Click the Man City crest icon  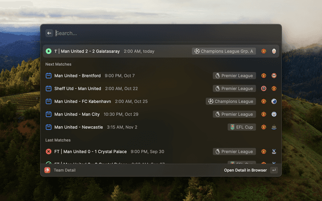[274, 114]
